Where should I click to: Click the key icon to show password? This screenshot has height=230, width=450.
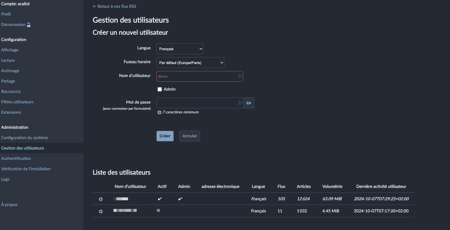pos(249,103)
